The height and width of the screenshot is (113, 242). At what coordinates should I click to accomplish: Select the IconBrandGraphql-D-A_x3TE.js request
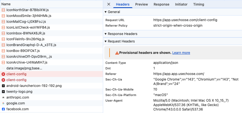31,45
